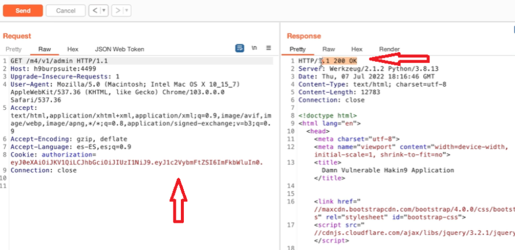Open the back history dropdown arrow
This screenshot has height=250, width=515.
[104, 10]
